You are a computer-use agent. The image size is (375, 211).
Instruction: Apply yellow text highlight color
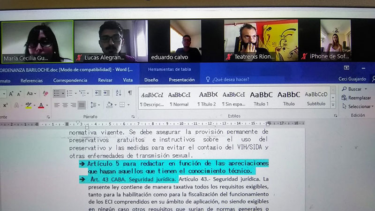pyautogui.click(x=29, y=105)
